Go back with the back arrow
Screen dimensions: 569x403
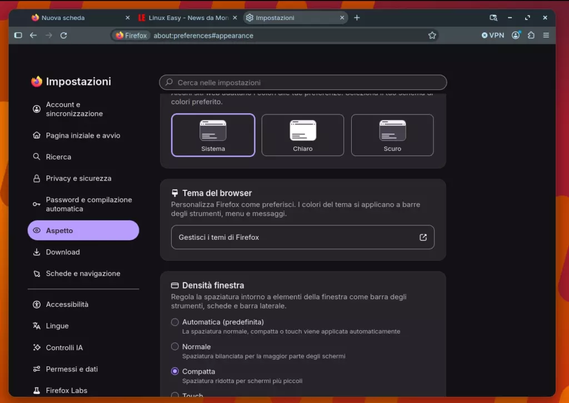pyautogui.click(x=33, y=35)
